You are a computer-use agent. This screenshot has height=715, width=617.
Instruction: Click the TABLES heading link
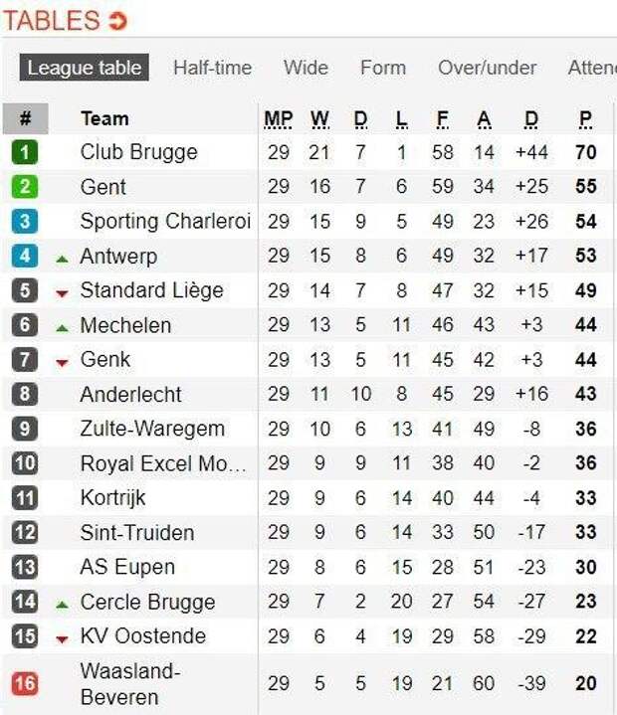52,21
